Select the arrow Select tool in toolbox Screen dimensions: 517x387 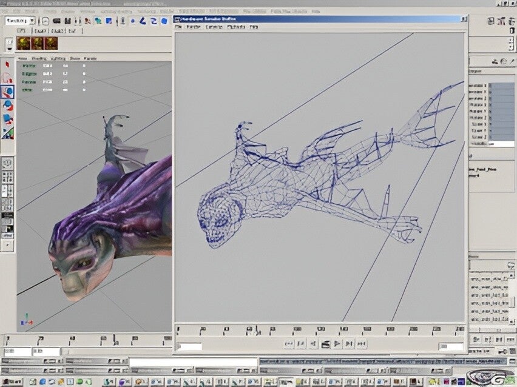[7, 64]
